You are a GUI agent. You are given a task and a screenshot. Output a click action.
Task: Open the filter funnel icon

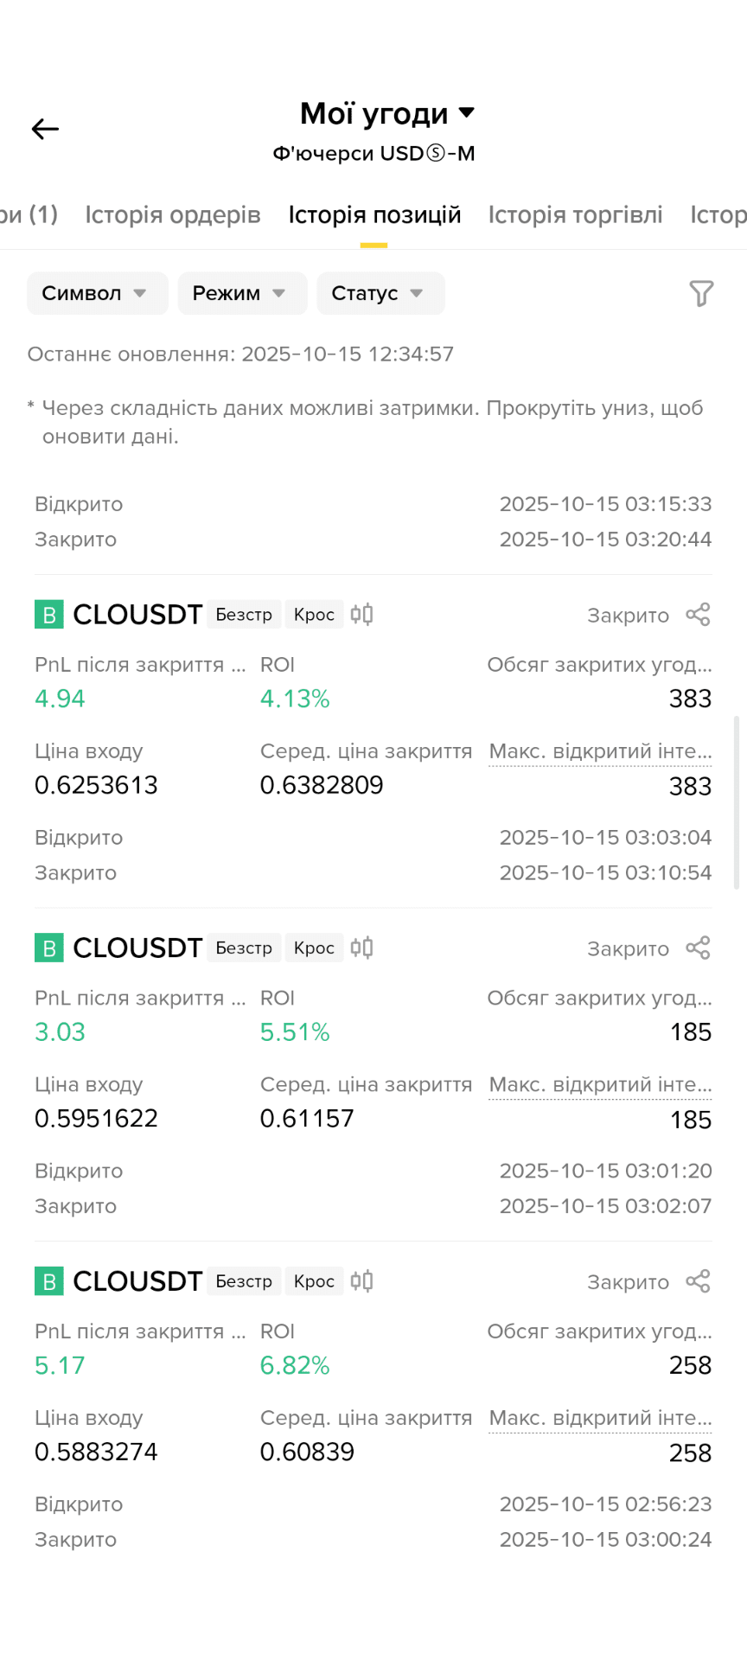(x=701, y=294)
